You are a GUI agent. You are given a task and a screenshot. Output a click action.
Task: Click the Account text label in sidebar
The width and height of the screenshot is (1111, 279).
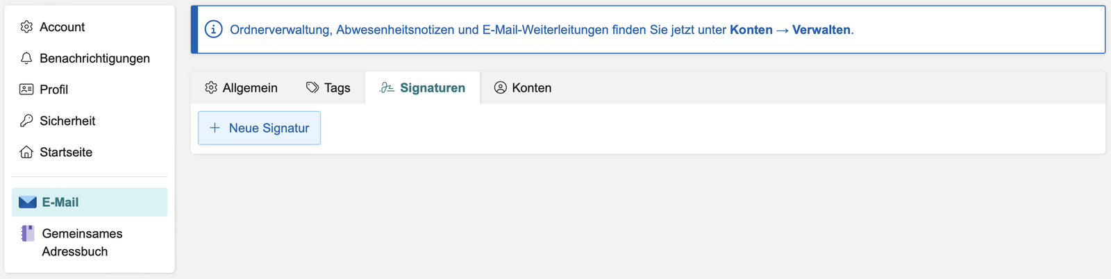tap(62, 27)
